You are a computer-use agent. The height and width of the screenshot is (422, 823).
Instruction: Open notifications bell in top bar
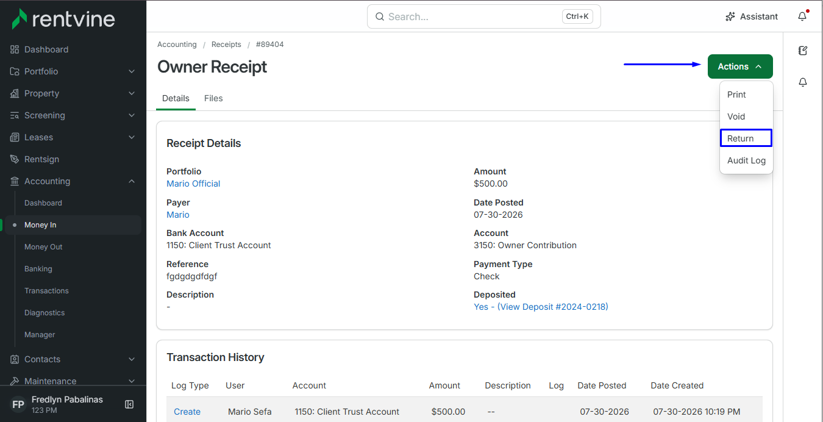click(802, 16)
